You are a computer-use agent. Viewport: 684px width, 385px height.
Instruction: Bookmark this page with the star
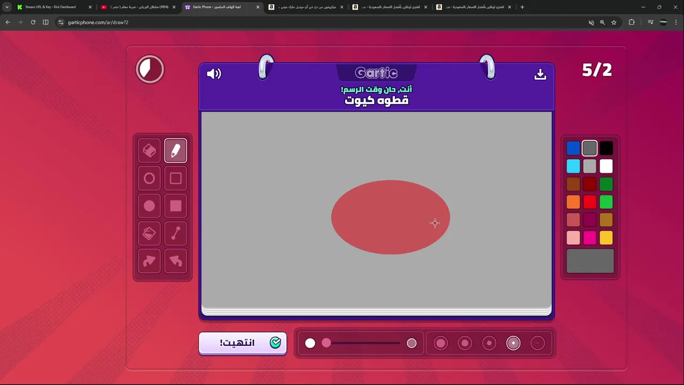pos(614,22)
